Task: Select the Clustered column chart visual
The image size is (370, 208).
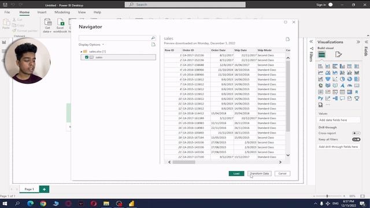Action: [342, 66]
